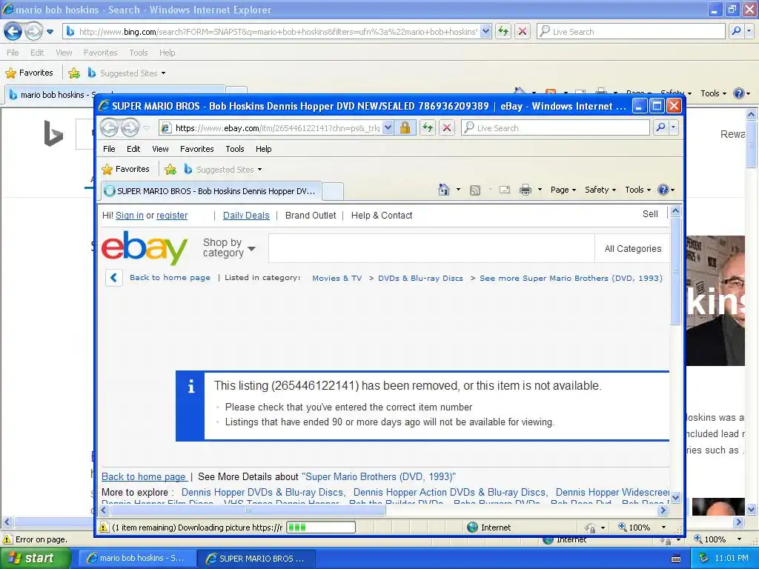Stop loading the eBay page
This screenshot has height=569, width=759.
pyautogui.click(x=447, y=127)
